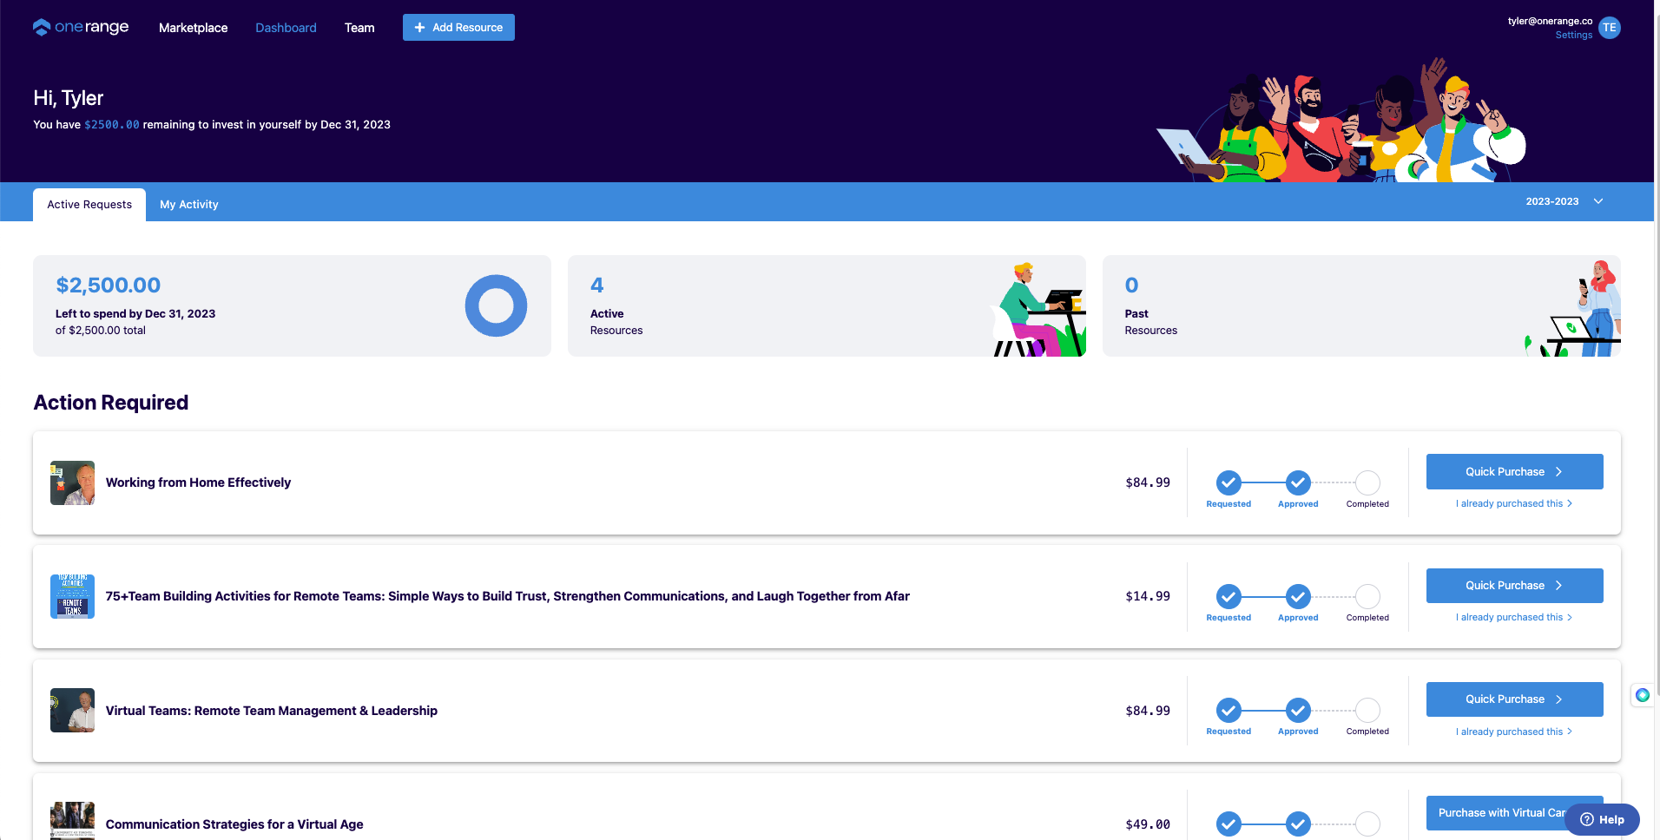
Task: Open Quick Purchase for Working from Home Effectively
Action: coord(1514,472)
